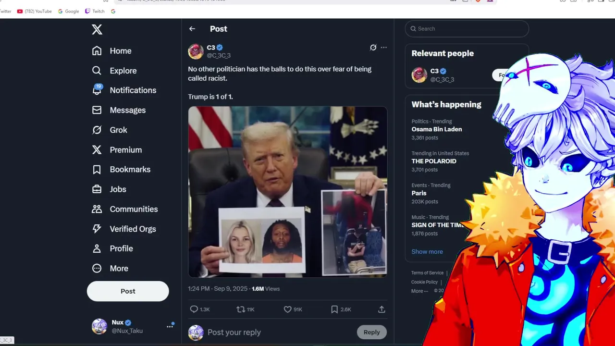Click the Jobs briefcase icon

tap(97, 189)
